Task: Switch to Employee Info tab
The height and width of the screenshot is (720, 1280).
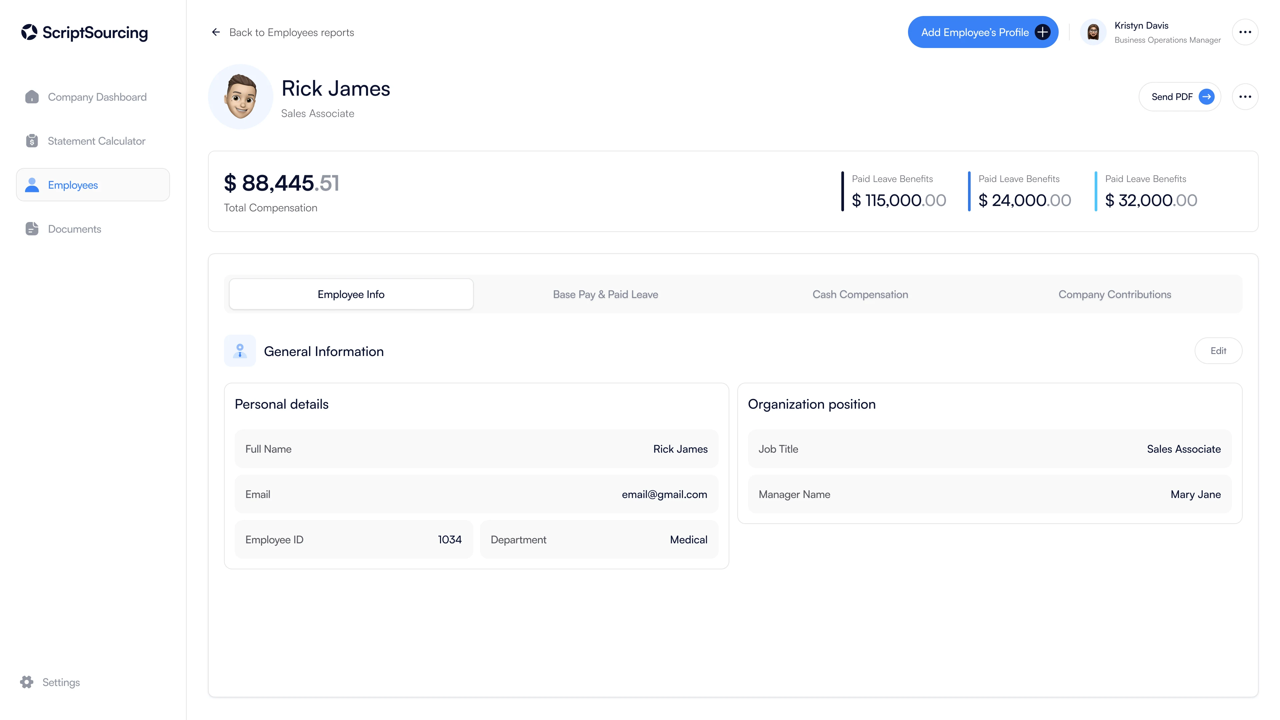Action: (351, 294)
